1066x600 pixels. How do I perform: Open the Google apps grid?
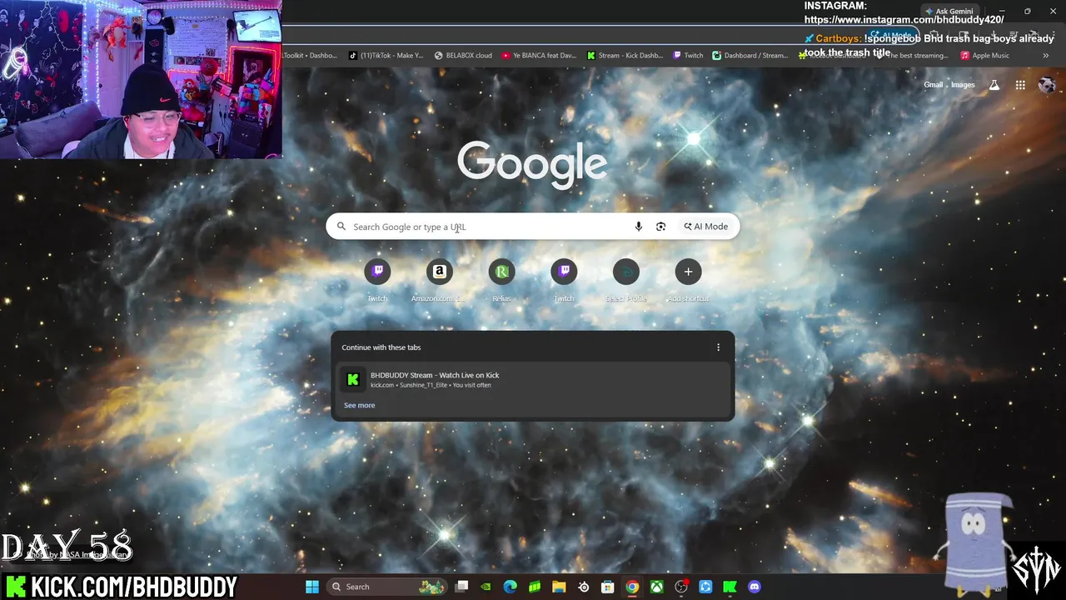pyautogui.click(x=1020, y=85)
